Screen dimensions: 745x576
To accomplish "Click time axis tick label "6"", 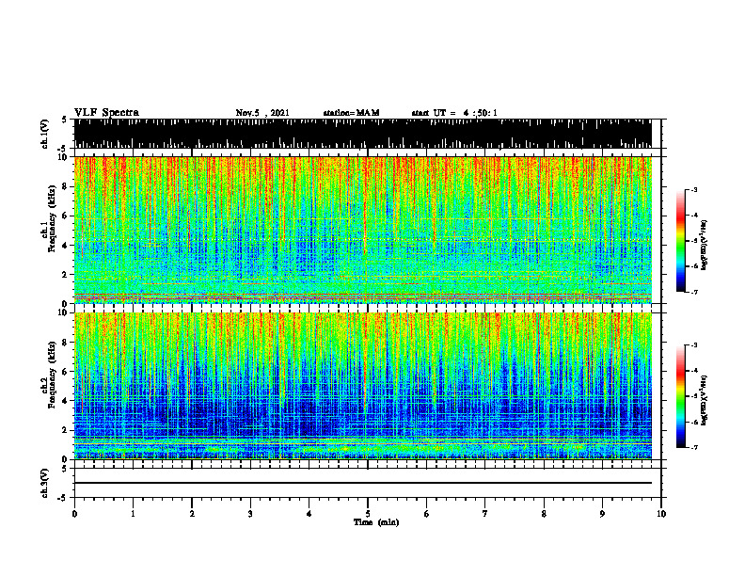I will pos(427,514).
